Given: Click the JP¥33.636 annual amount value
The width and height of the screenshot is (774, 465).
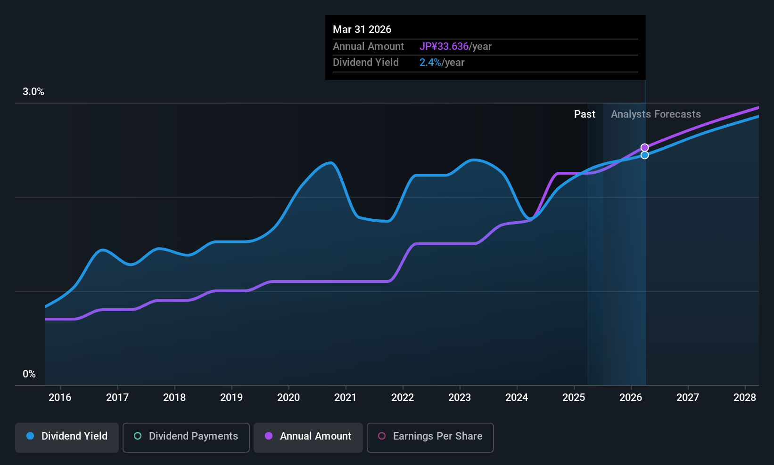Looking at the screenshot, I should pyautogui.click(x=444, y=47).
